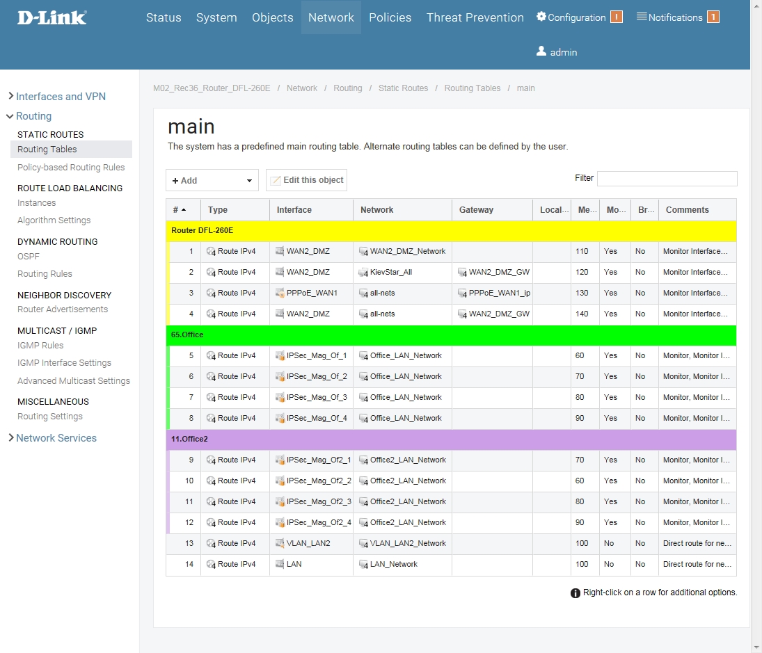Collapse the Routing sidebar section

(10, 116)
